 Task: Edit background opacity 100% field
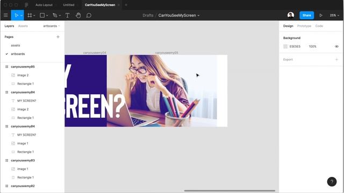tap(313, 47)
